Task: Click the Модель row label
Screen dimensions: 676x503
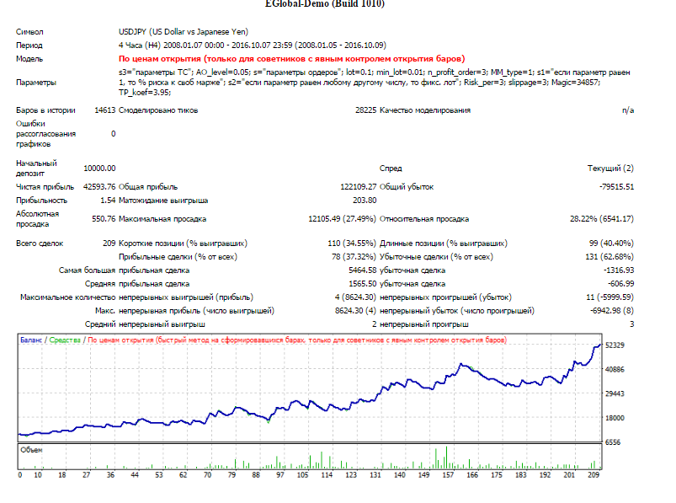Action: [x=29, y=59]
